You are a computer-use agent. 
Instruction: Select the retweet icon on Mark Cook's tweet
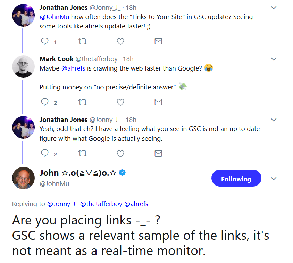(x=83, y=102)
